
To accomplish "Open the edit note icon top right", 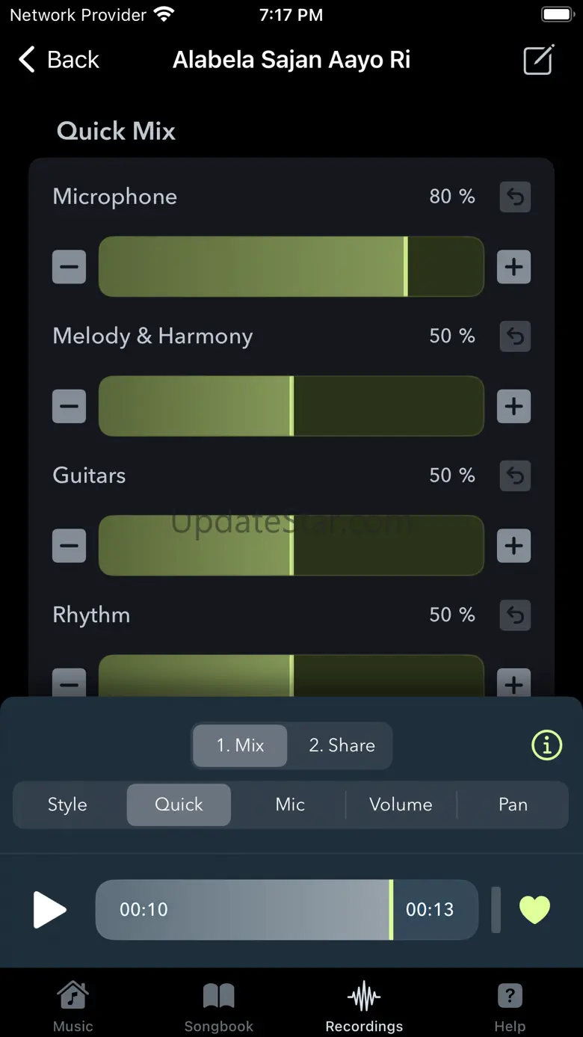I will 538,60.
